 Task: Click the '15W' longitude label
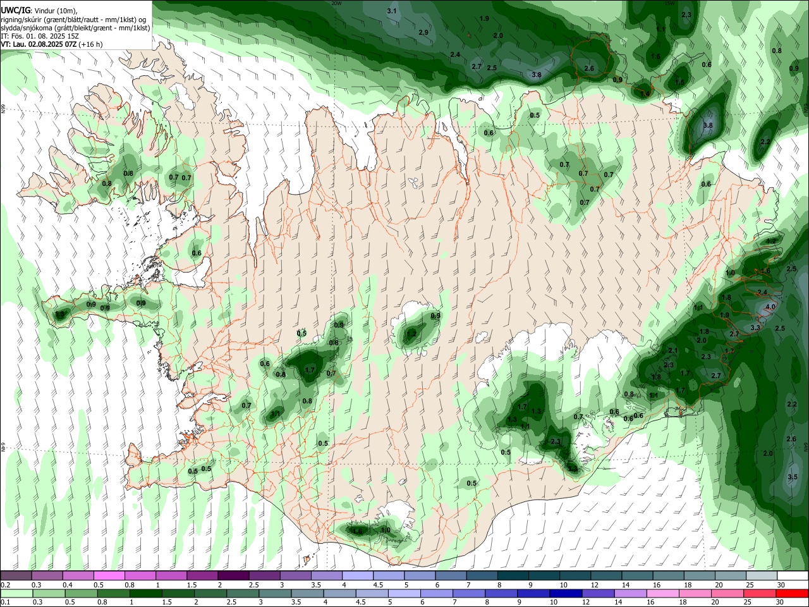(669, 3)
